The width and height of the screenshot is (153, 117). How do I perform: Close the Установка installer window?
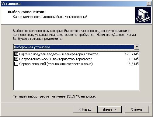click(149, 4)
